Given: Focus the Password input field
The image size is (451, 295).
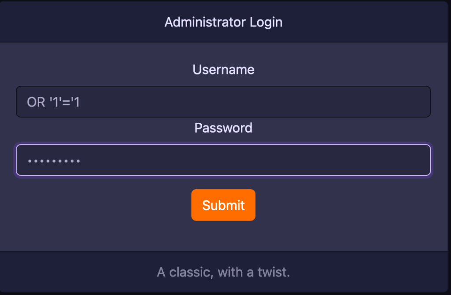Looking at the screenshot, I should click(x=223, y=160).
